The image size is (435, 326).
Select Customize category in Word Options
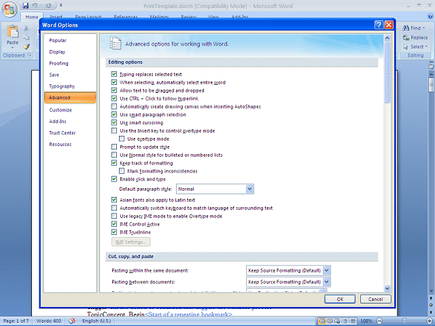click(x=70, y=110)
